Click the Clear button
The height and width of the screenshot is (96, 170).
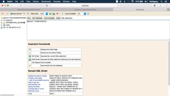point(58,18)
